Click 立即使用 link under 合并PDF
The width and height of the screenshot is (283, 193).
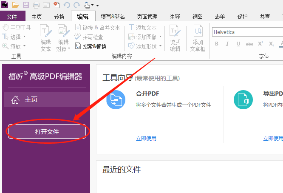tap(146, 139)
